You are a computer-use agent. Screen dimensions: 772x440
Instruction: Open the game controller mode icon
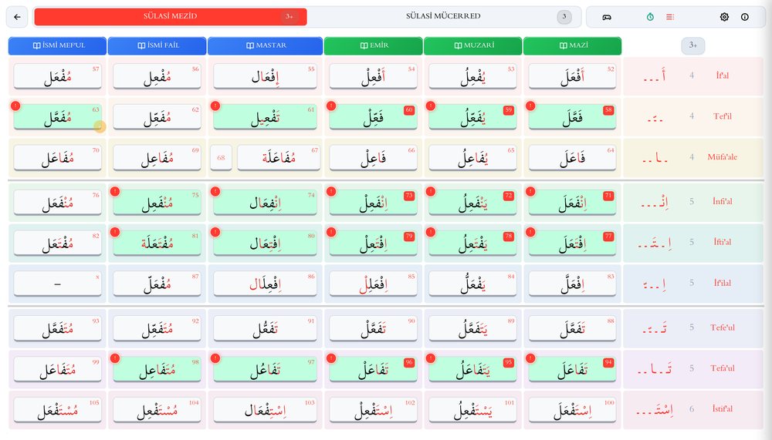coord(607,17)
